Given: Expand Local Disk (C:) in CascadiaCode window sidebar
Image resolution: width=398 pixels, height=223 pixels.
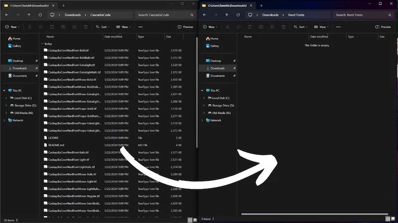Looking at the screenshot, I should [6, 98].
